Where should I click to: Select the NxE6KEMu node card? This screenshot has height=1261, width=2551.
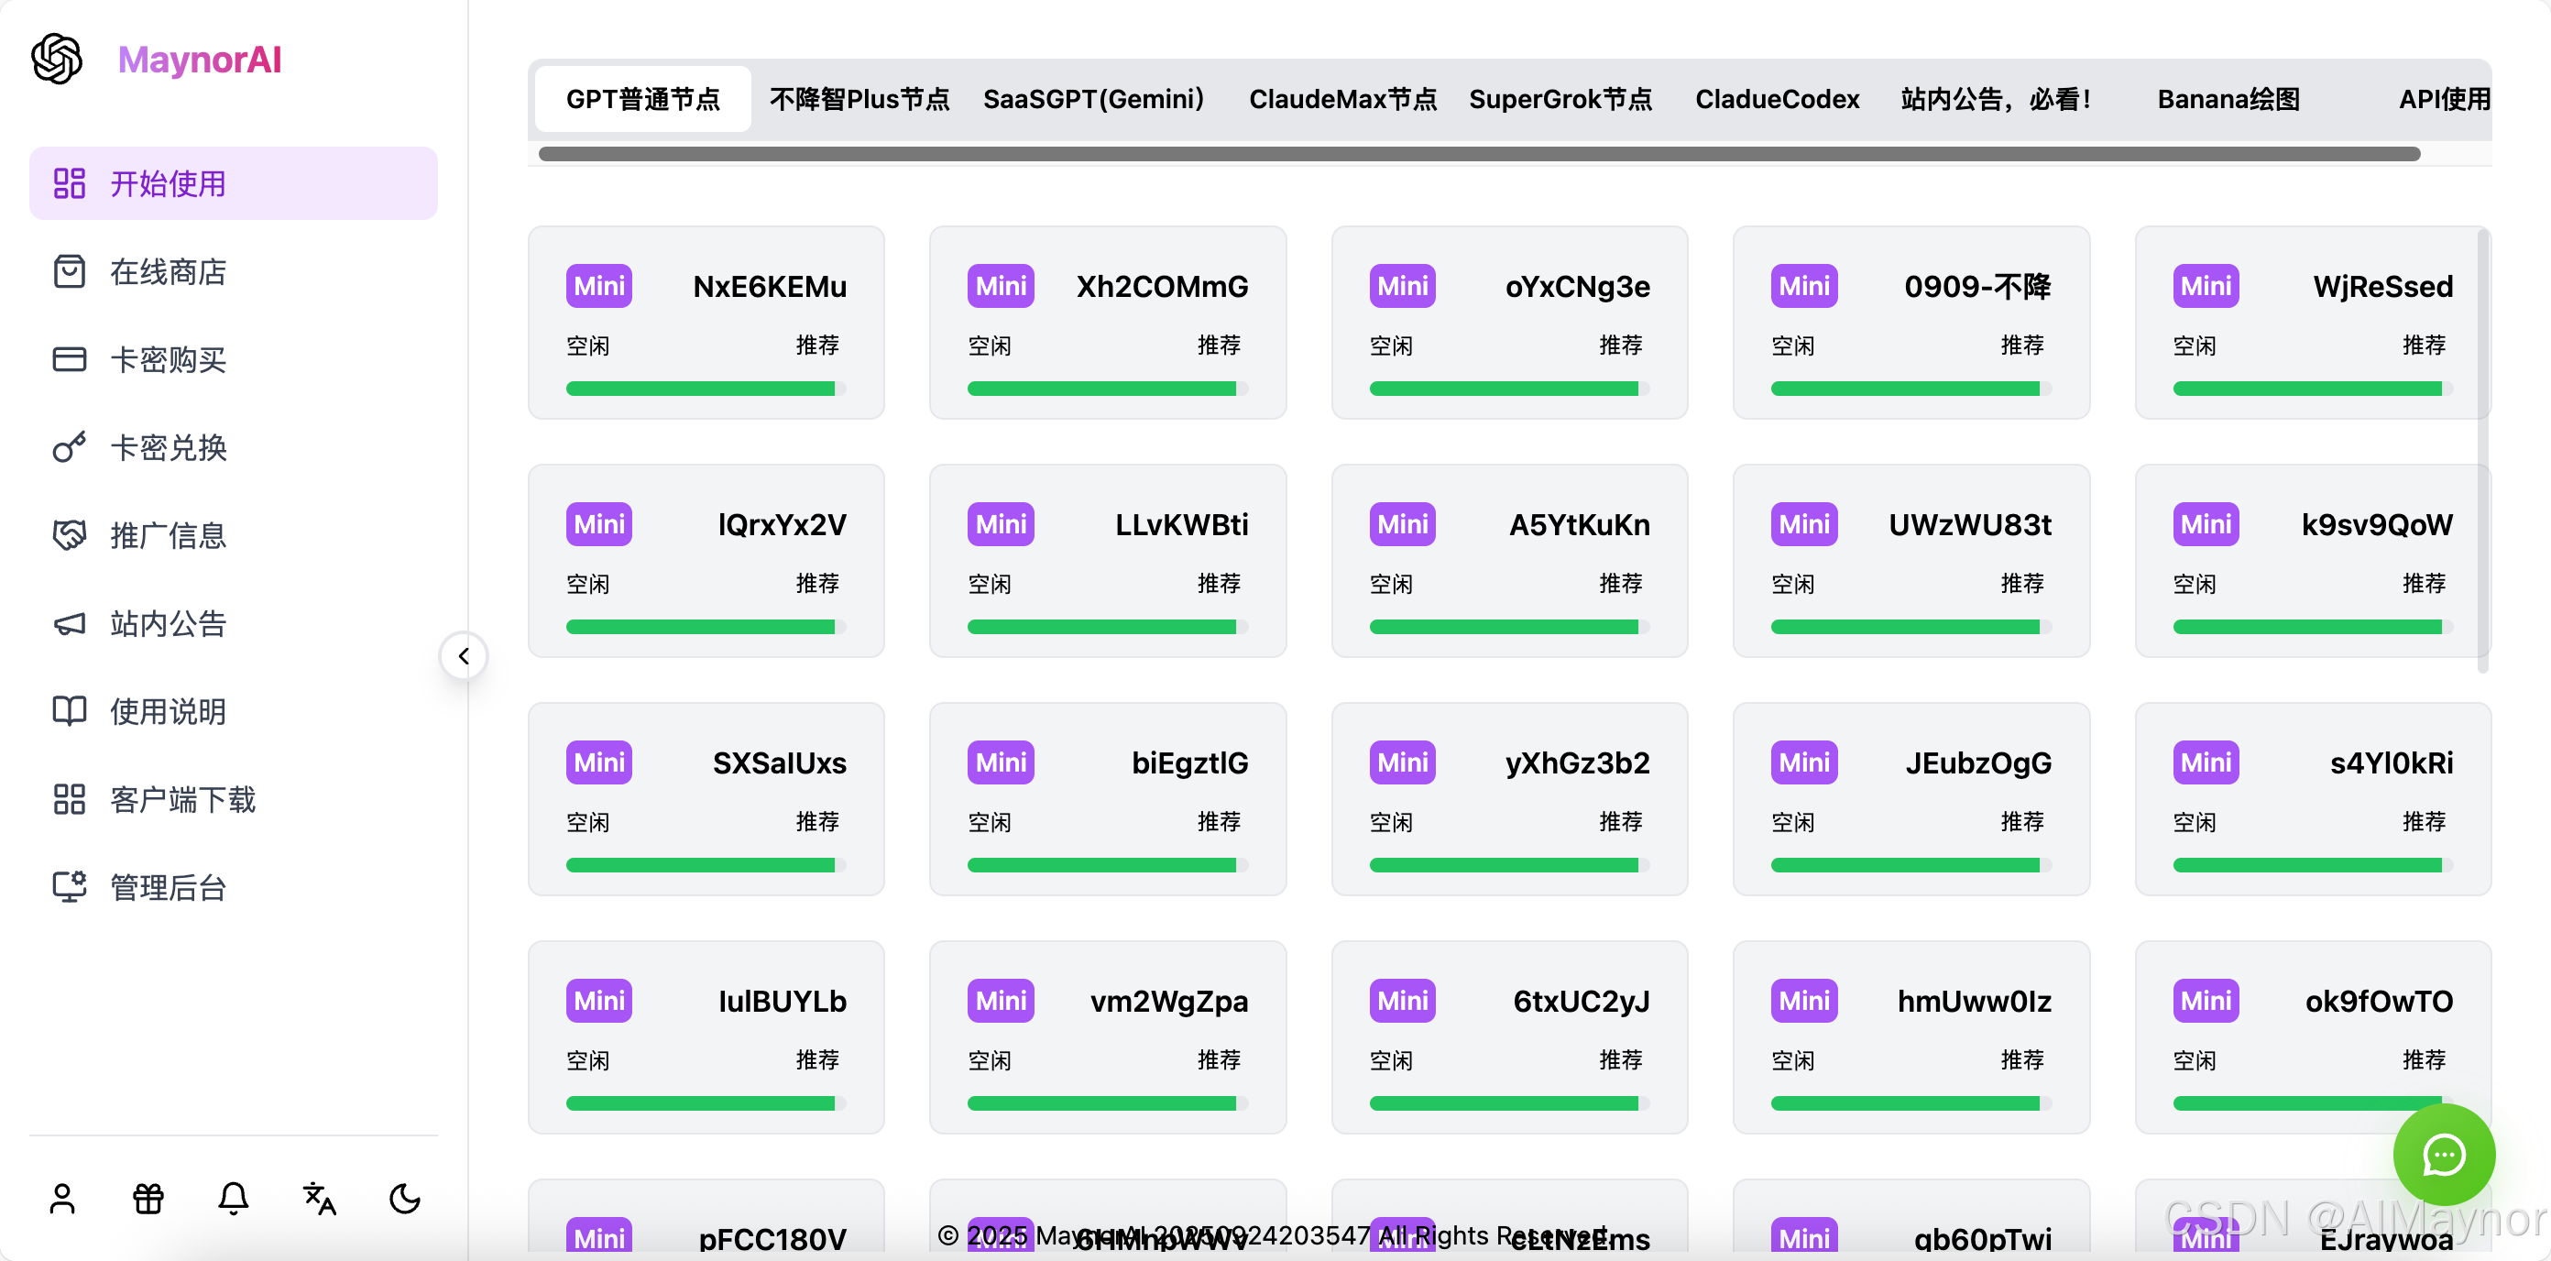coord(706,322)
